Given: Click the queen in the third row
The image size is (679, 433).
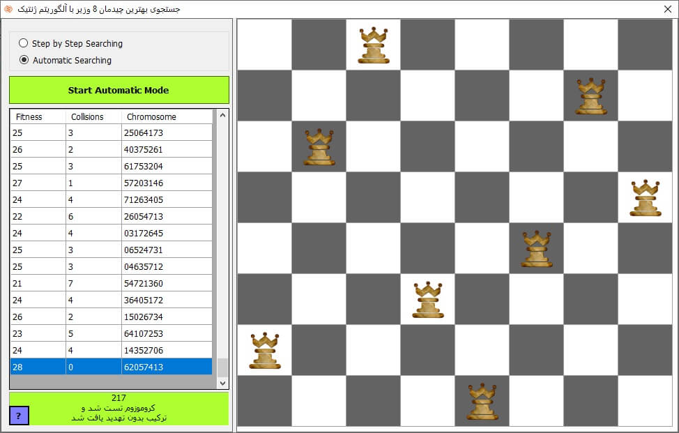Looking at the screenshot, I should pyautogui.click(x=319, y=147).
